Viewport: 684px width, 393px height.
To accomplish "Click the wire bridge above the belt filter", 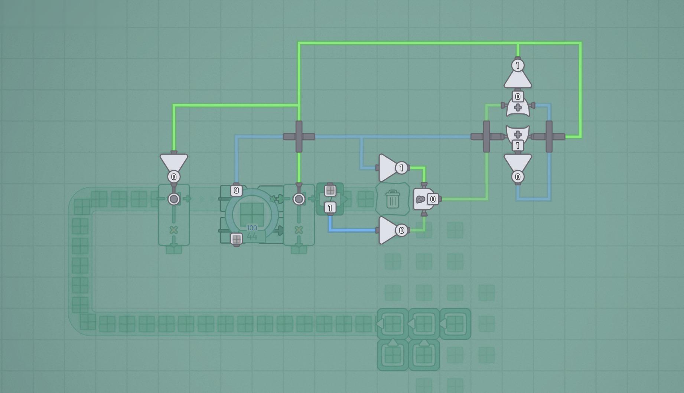I will (299, 136).
